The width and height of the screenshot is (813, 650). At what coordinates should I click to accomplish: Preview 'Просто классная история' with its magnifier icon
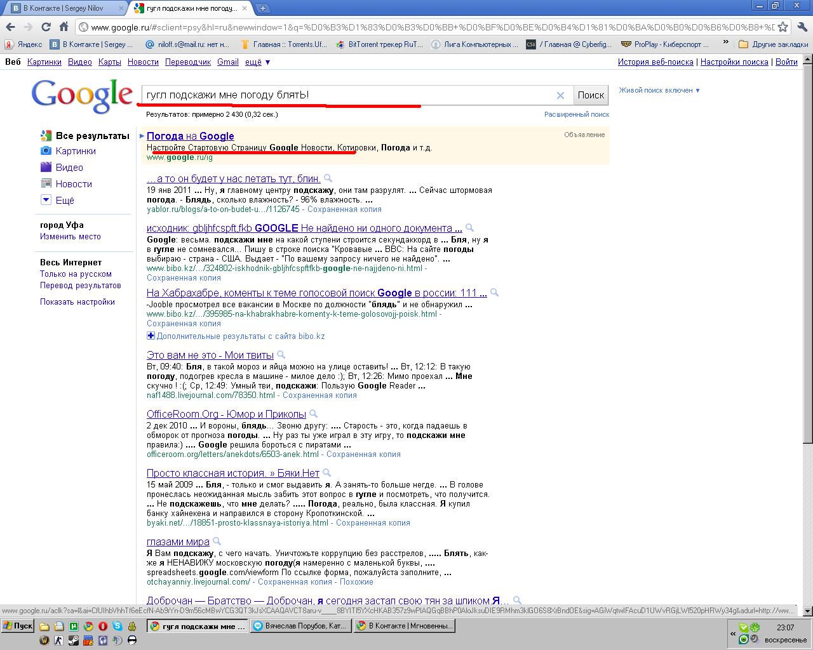[326, 473]
